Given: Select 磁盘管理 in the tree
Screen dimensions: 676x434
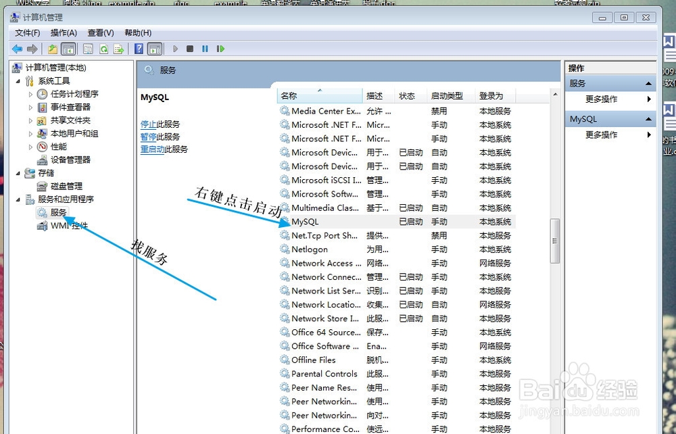Looking at the screenshot, I should coord(66,186).
